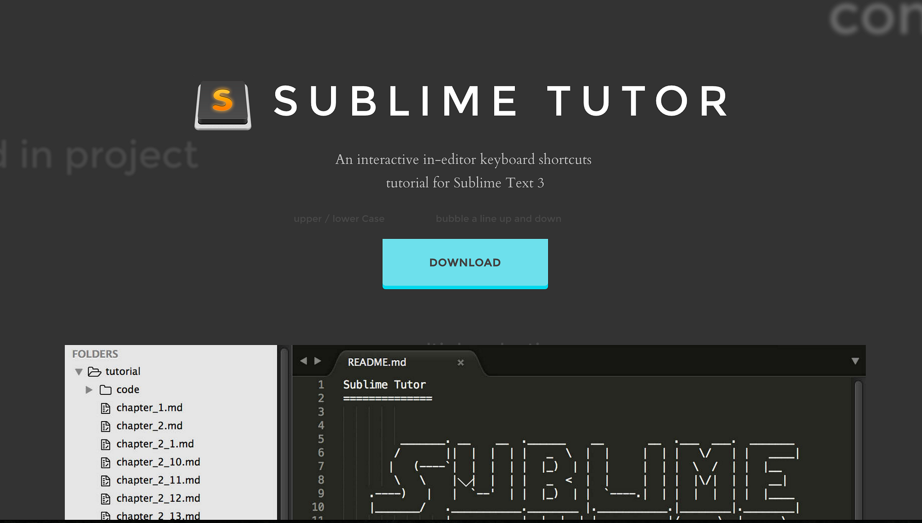Collapse the tutorial folder disclosure triangle
The width and height of the screenshot is (922, 523).
[79, 371]
